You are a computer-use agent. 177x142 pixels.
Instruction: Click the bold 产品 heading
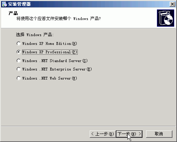[x=13, y=13]
